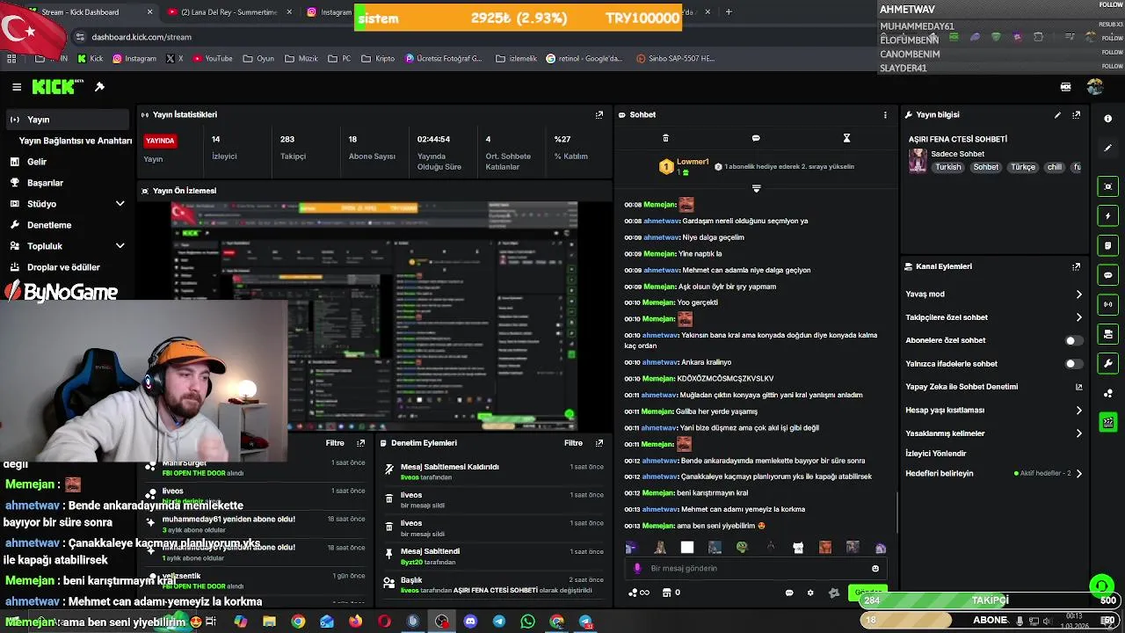Click the chill tag chip
This screenshot has width=1125, height=633.
pyautogui.click(x=1054, y=167)
